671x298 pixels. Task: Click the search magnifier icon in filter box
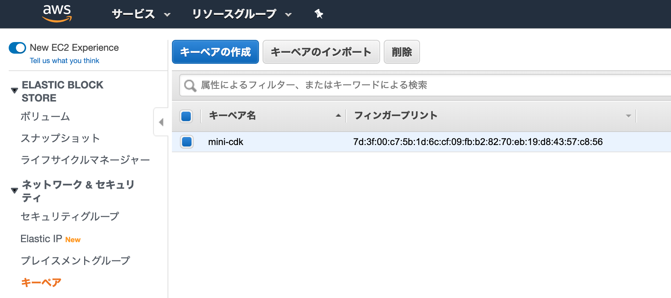(x=190, y=86)
